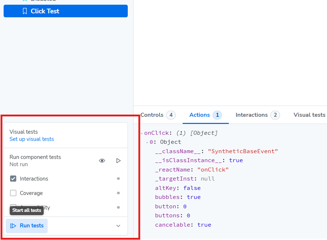
Task: Enable the Coverage checkbox
Action: [x=13, y=193]
